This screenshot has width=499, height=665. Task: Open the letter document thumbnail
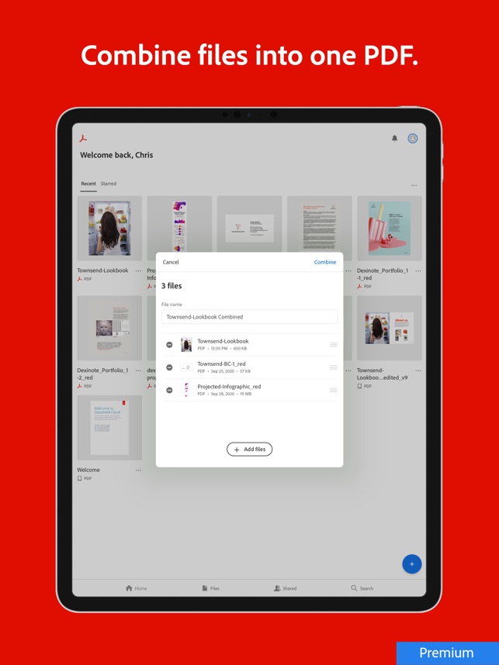[x=320, y=225]
